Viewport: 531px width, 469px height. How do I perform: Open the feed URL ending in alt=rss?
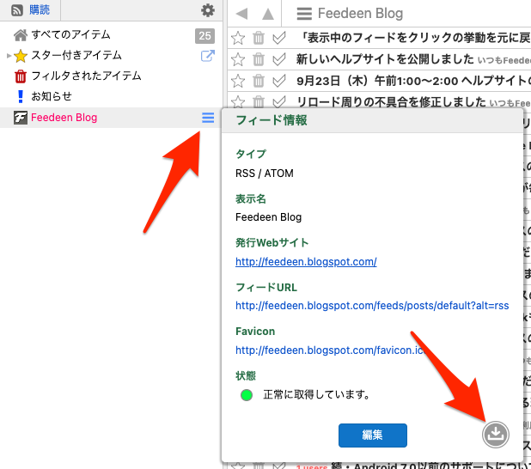[372, 306]
